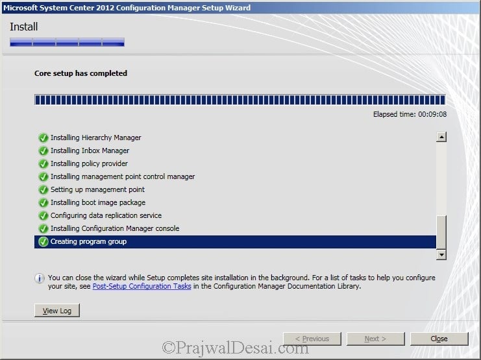481x360 pixels.
Task: Click the scroll up arrow of the task list
Action: coord(441,137)
